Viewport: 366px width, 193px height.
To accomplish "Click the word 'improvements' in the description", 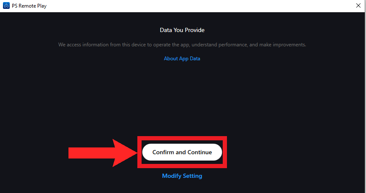I will [289, 45].
